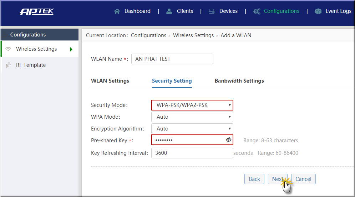Click the Dashboard home icon
The width and height of the screenshot is (355, 197).
117,11
